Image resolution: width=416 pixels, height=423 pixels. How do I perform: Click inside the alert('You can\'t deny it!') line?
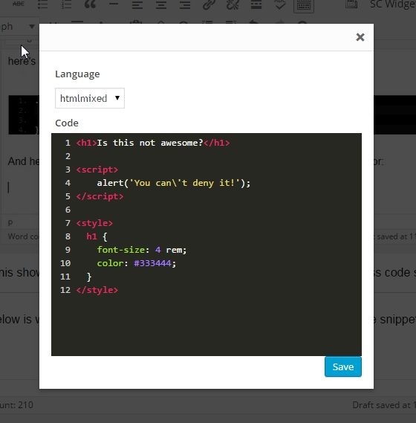173,183
